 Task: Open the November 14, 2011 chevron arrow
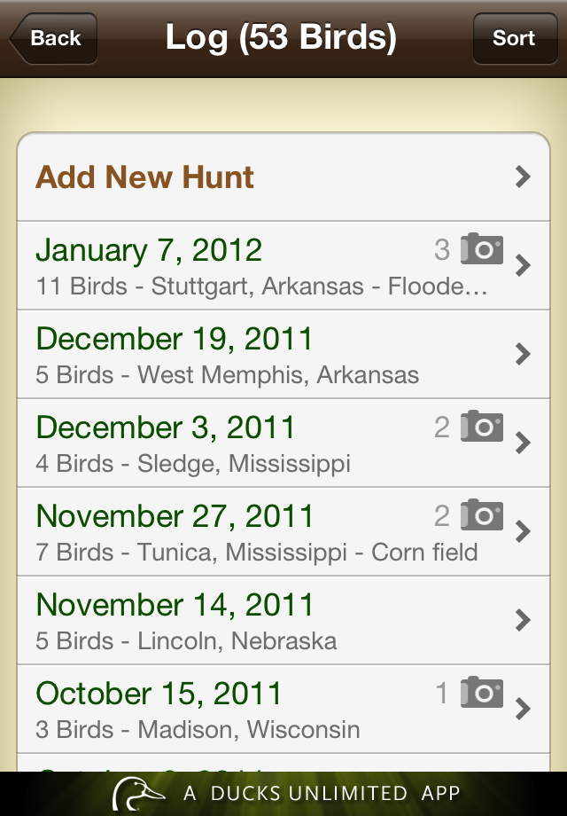pyautogui.click(x=523, y=620)
